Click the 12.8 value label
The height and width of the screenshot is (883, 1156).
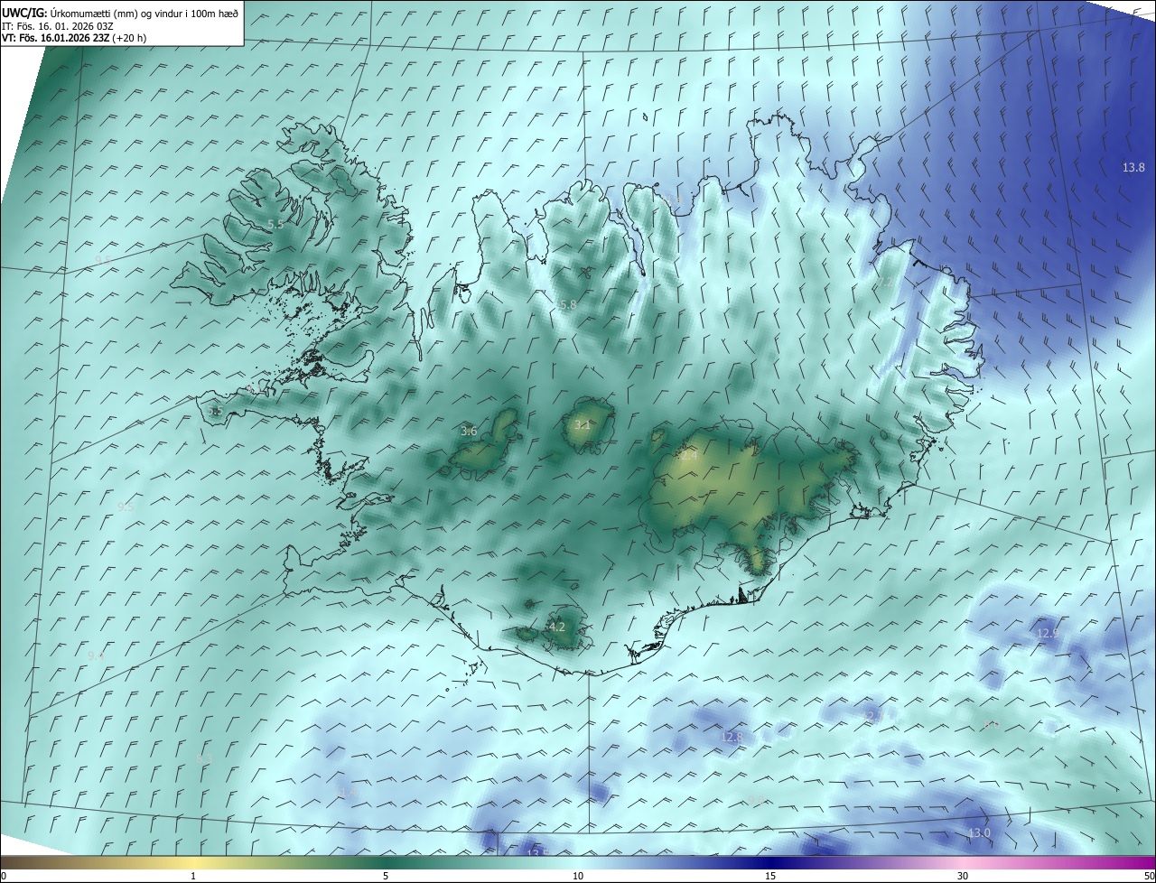[732, 737]
